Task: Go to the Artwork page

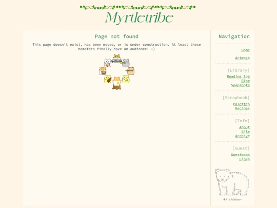Action: click(242, 58)
